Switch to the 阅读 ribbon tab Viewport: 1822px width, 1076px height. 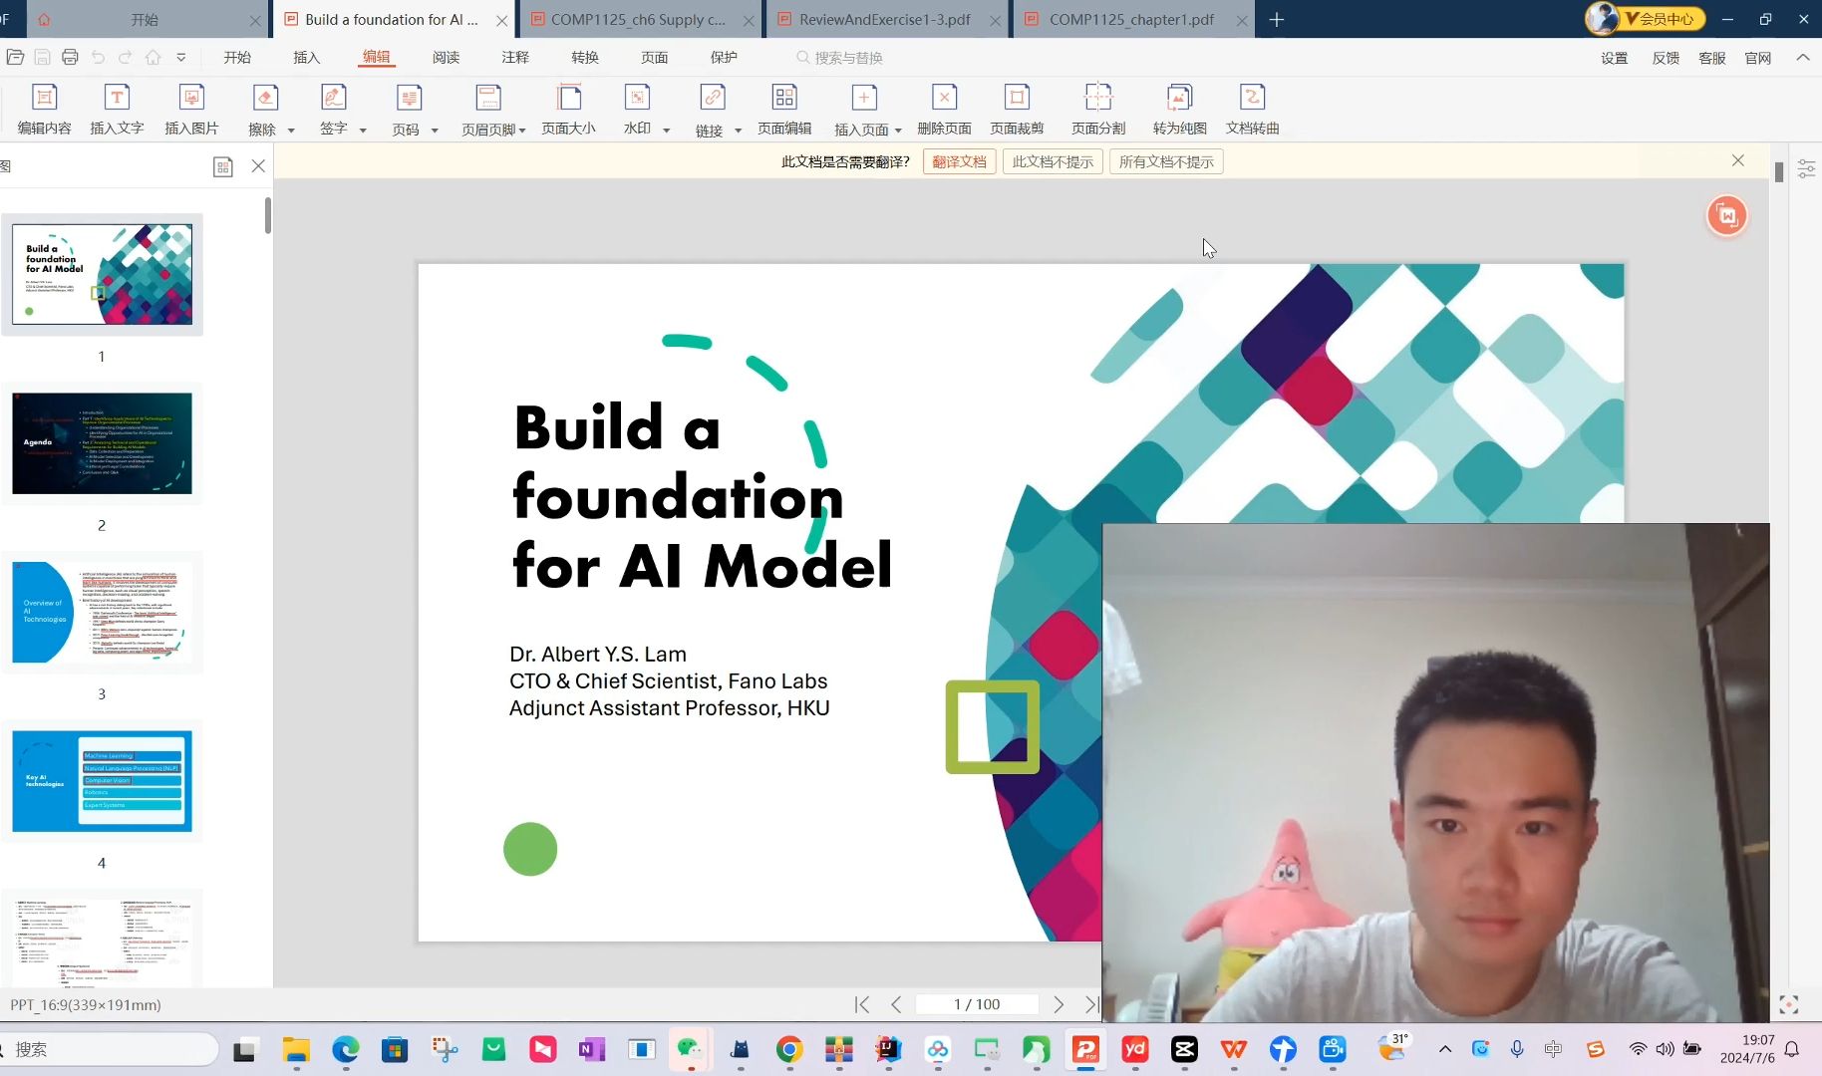click(446, 58)
